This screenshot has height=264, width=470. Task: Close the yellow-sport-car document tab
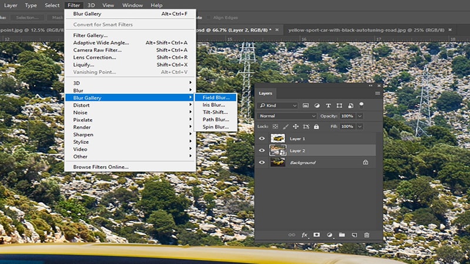click(450, 30)
